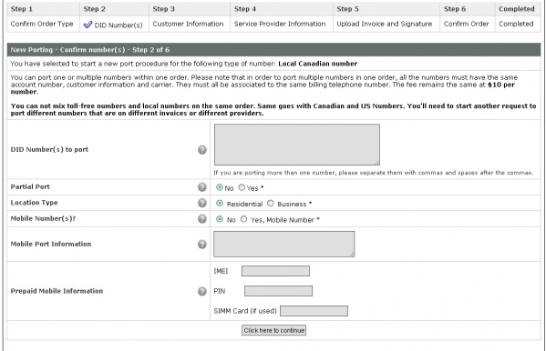Focus the SIMM Card input field
The width and height of the screenshot is (546, 351).
point(314,311)
